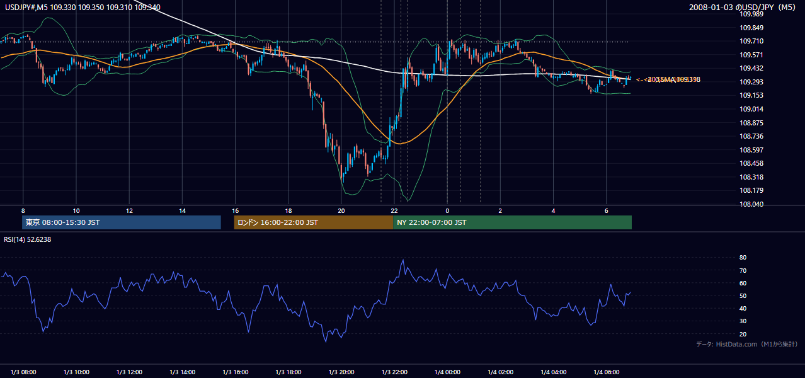Click the 1/3 16:00 bottom time label
This screenshot has height=378, width=805.
(235, 372)
